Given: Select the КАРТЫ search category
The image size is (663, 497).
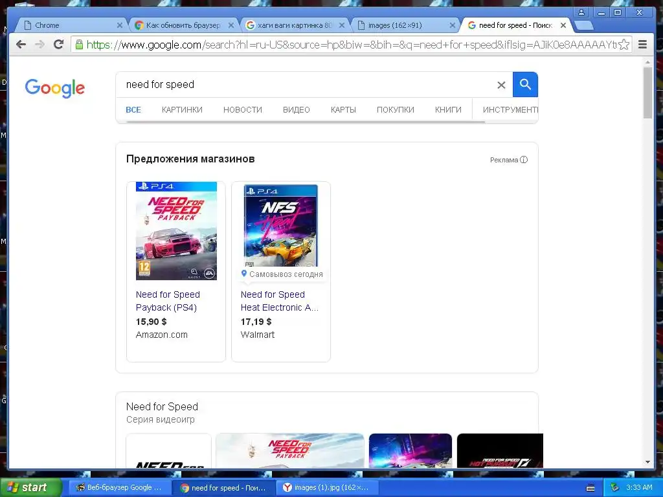Looking at the screenshot, I should [x=343, y=110].
